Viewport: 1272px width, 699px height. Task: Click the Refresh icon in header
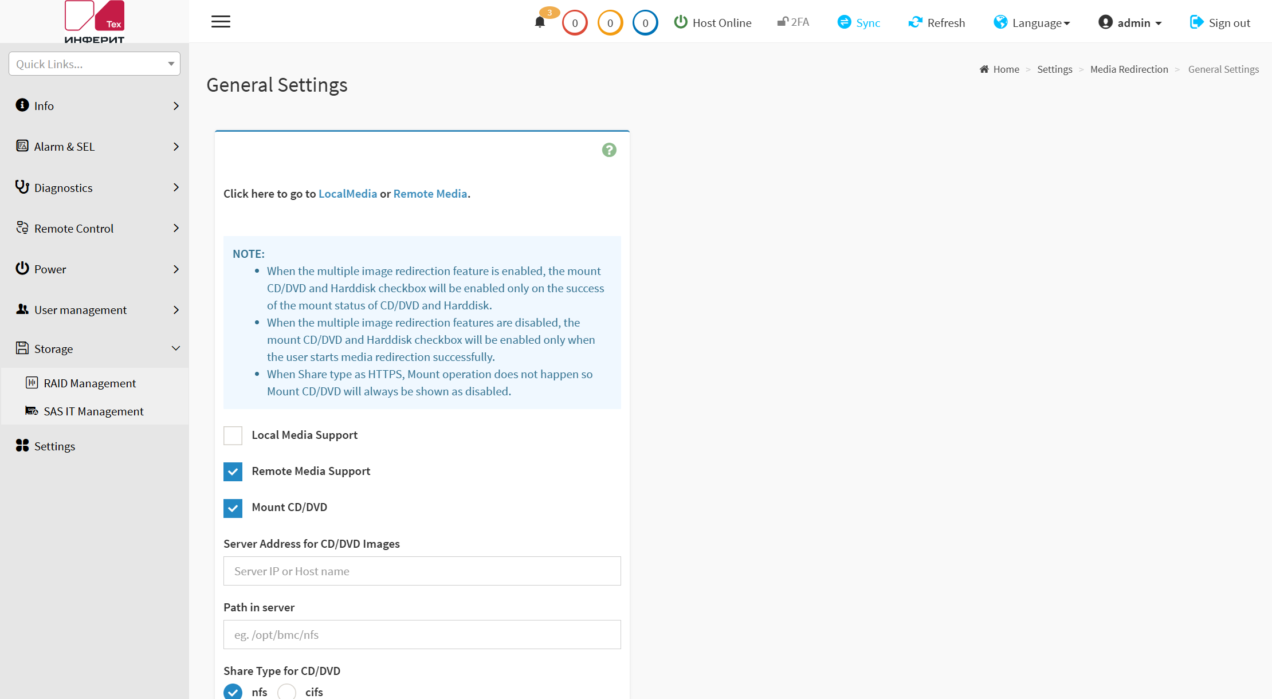[915, 22]
